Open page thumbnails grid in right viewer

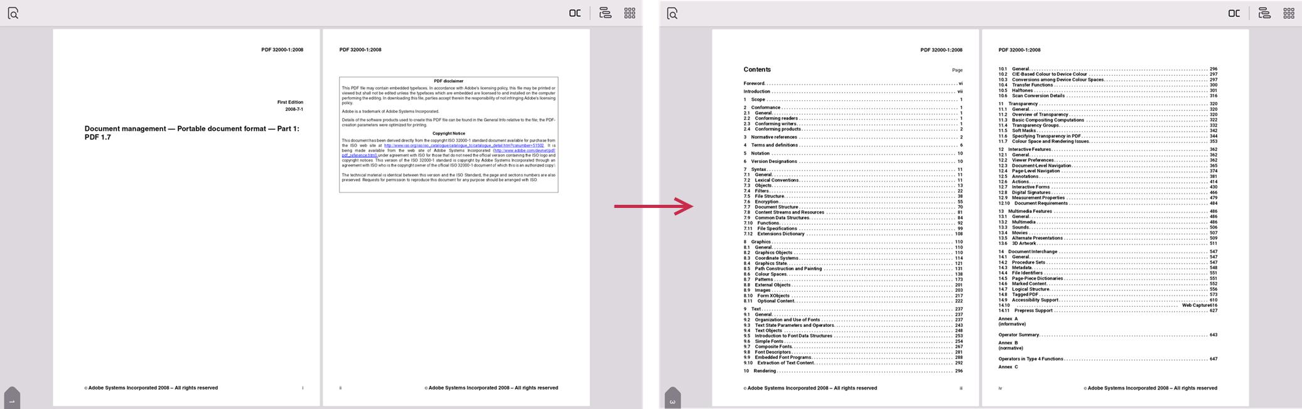pyautogui.click(x=1289, y=13)
